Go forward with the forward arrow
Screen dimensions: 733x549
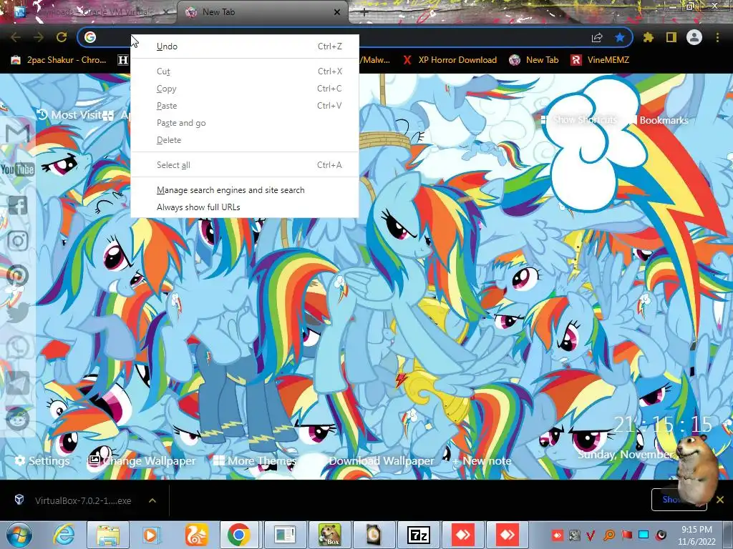click(x=39, y=37)
